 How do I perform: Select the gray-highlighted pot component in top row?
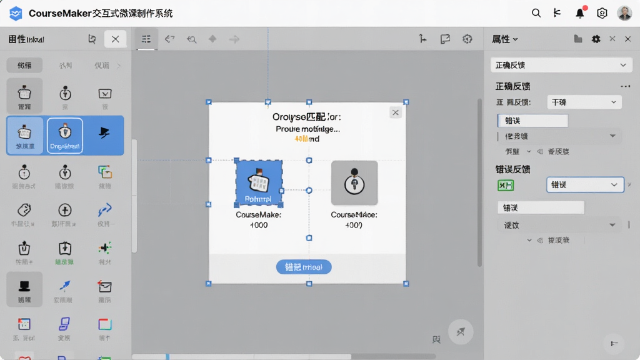pyautogui.click(x=24, y=97)
